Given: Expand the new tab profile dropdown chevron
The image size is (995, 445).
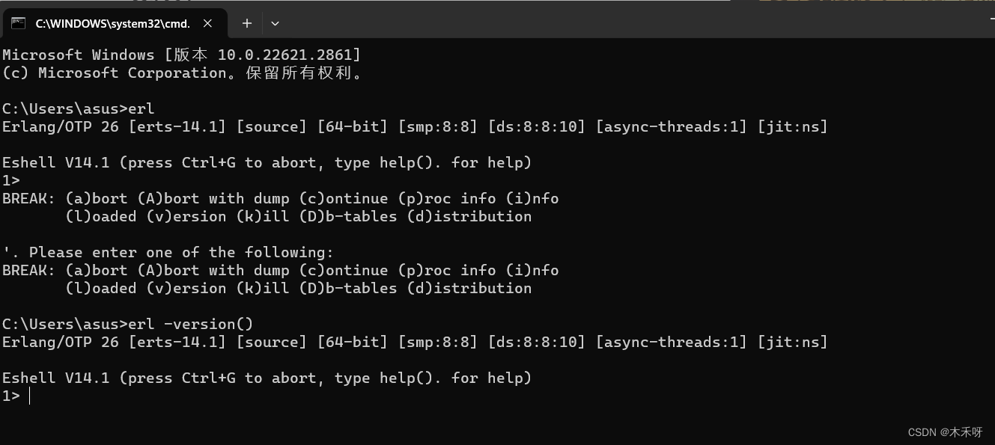Looking at the screenshot, I should click(275, 23).
